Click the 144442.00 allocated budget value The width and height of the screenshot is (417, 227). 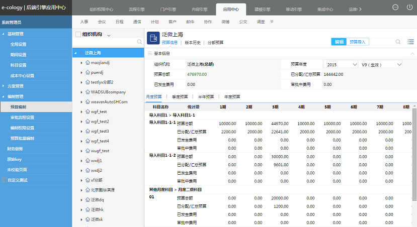[333, 74]
